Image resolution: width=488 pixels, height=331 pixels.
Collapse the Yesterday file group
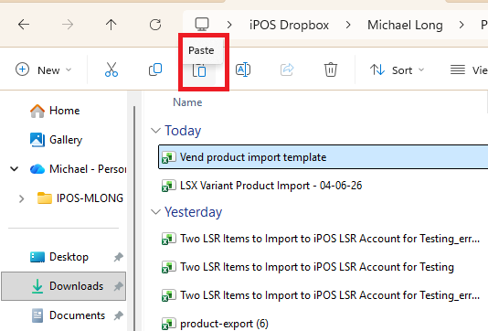tap(155, 212)
